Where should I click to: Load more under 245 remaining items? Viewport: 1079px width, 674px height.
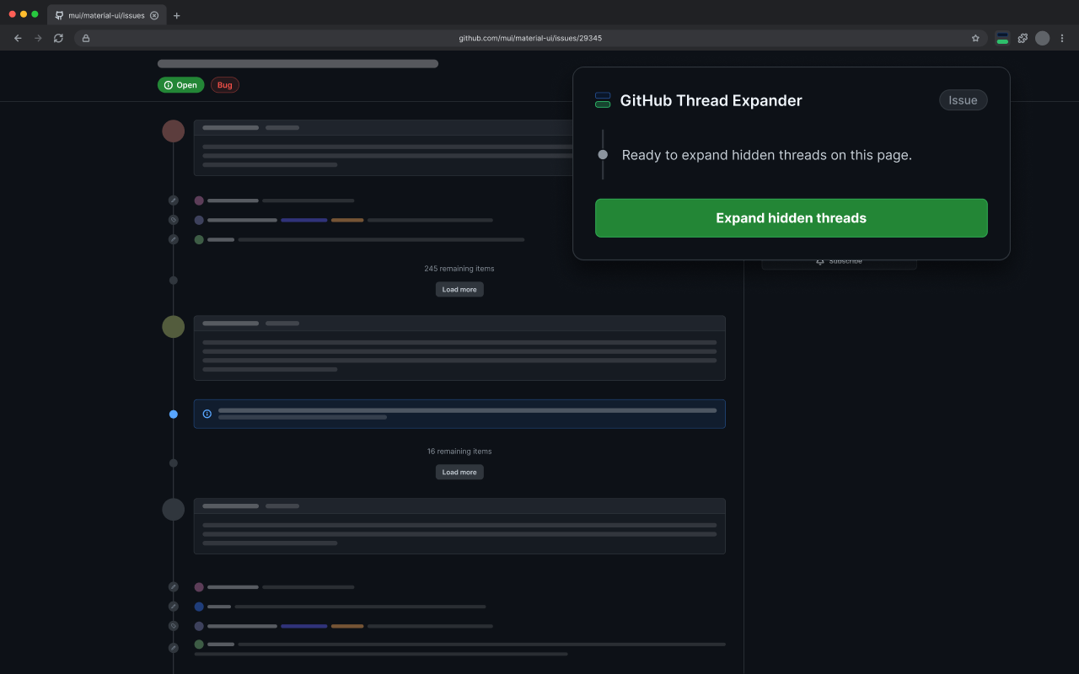click(x=459, y=289)
